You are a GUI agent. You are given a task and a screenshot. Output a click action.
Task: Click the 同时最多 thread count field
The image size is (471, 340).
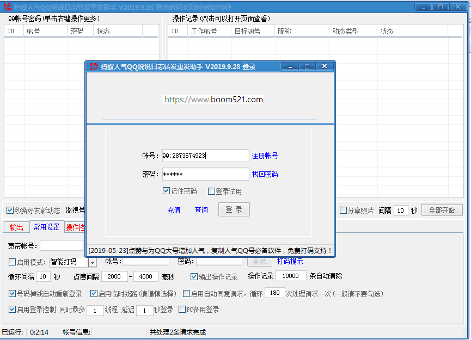pyautogui.click(x=95, y=310)
